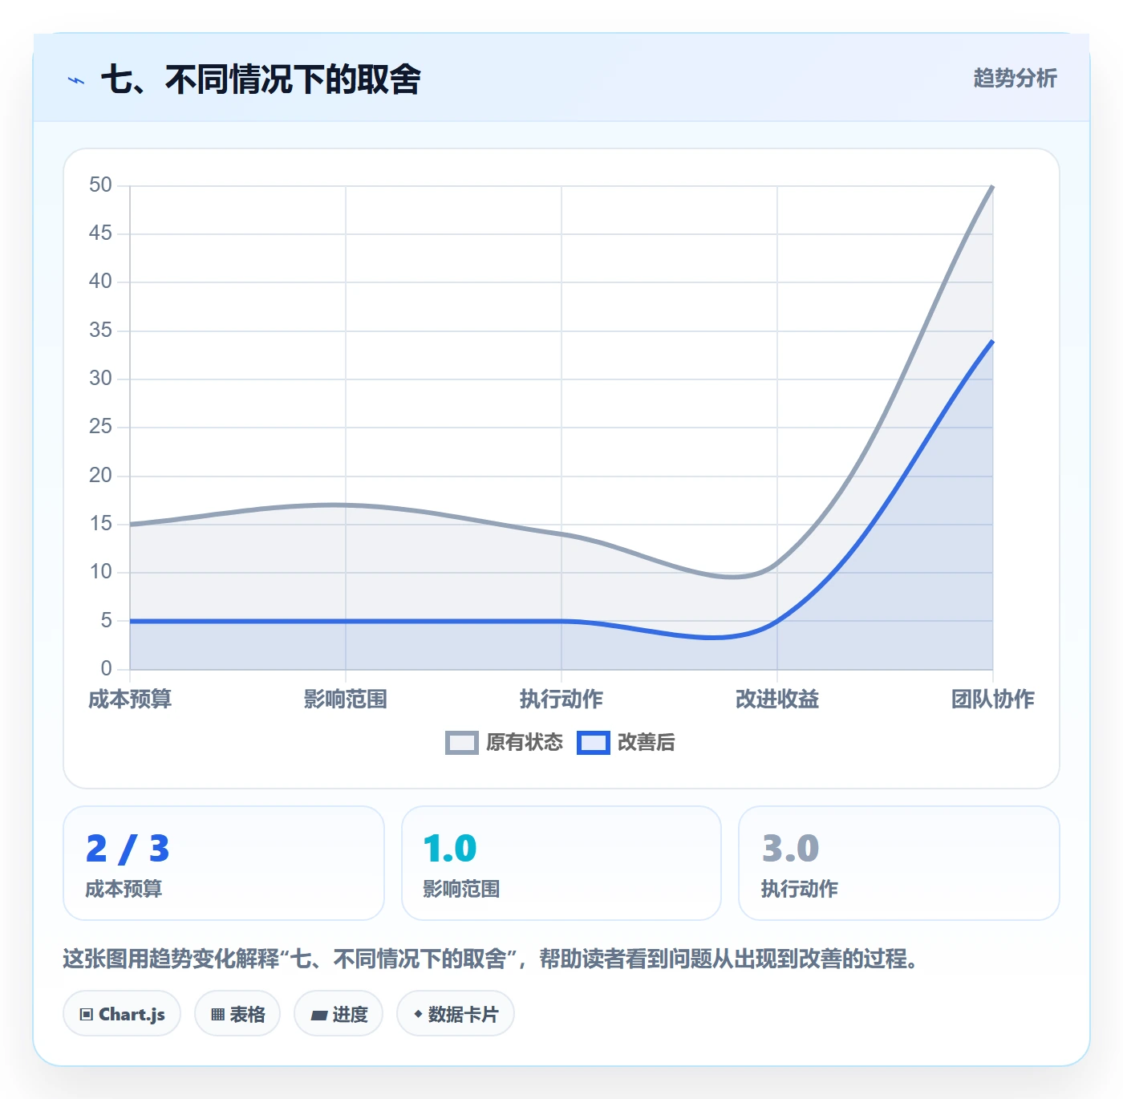Click the 50 y-axis value
The image size is (1123, 1099).
(x=100, y=185)
